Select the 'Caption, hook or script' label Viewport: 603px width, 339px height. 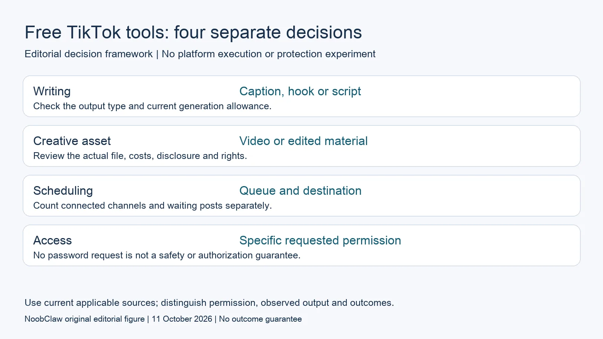tap(300, 91)
